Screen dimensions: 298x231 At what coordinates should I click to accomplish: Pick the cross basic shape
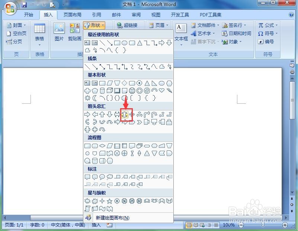(87, 91)
